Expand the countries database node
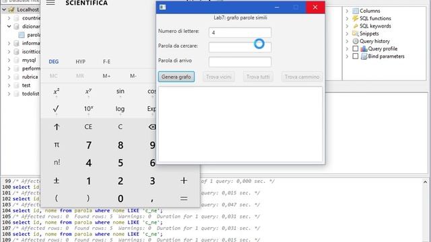 click(9, 18)
